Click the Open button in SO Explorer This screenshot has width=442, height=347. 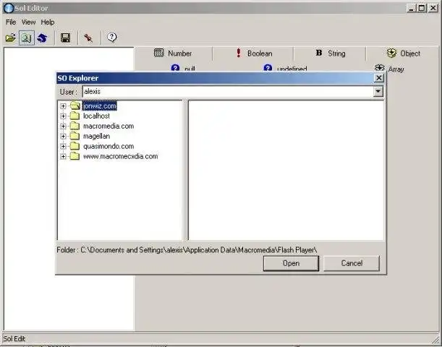click(x=291, y=263)
